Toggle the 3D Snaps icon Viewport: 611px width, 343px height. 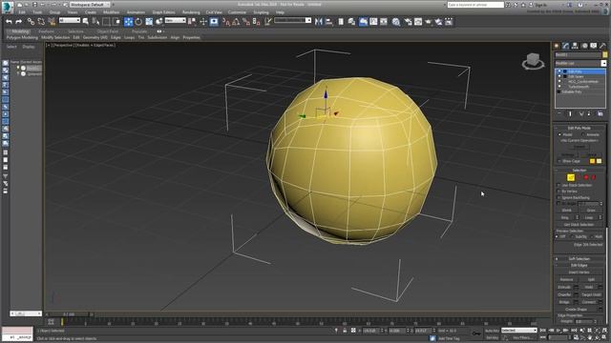[x=226, y=21]
